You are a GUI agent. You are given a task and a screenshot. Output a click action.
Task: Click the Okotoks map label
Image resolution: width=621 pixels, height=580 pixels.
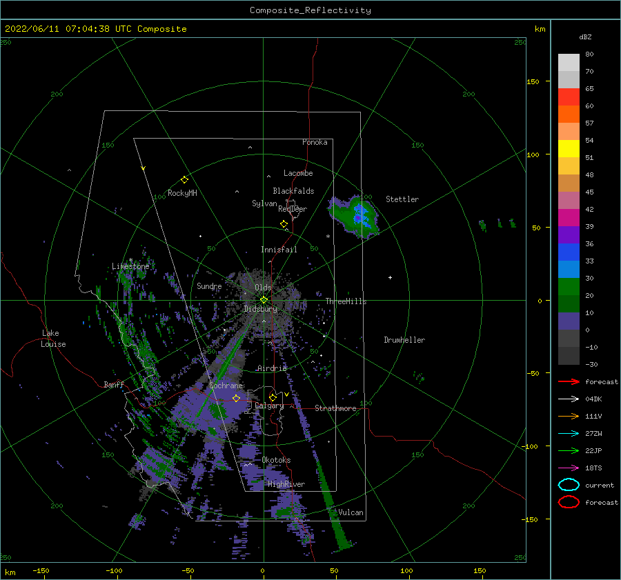(x=276, y=460)
